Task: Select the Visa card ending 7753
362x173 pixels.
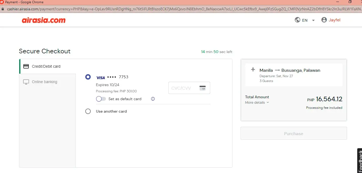Action: click(x=88, y=77)
